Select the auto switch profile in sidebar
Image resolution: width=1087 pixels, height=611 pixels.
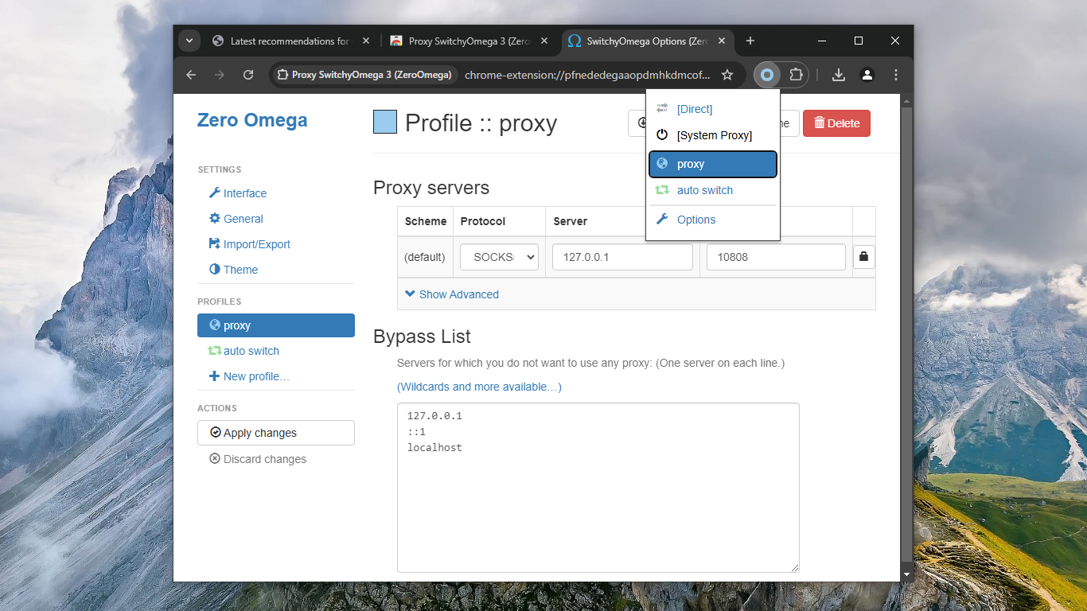pos(276,351)
